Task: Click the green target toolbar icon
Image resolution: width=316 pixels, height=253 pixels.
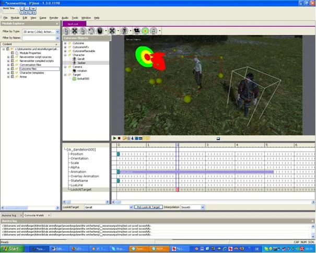Action: pyautogui.click(x=145, y=31)
